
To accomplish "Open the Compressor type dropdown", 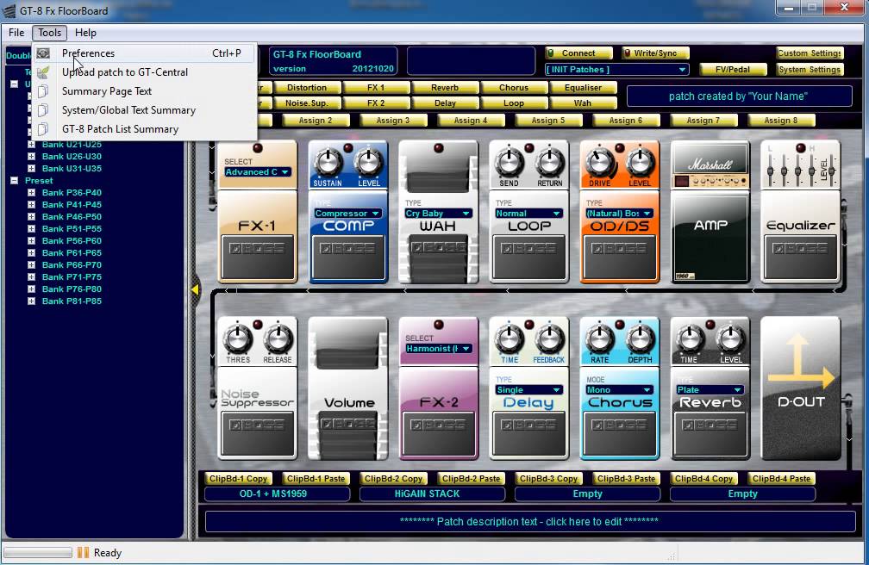I will [x=347, y=214].
